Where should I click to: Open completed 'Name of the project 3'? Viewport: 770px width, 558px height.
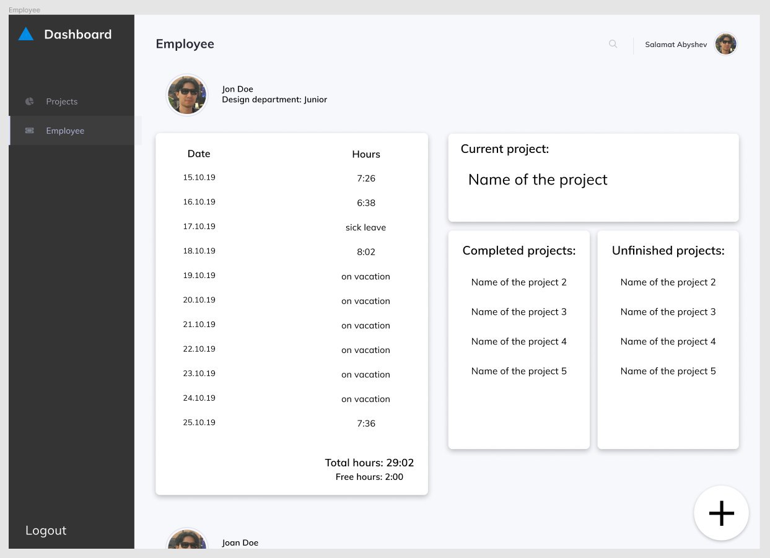coord(519,312)
